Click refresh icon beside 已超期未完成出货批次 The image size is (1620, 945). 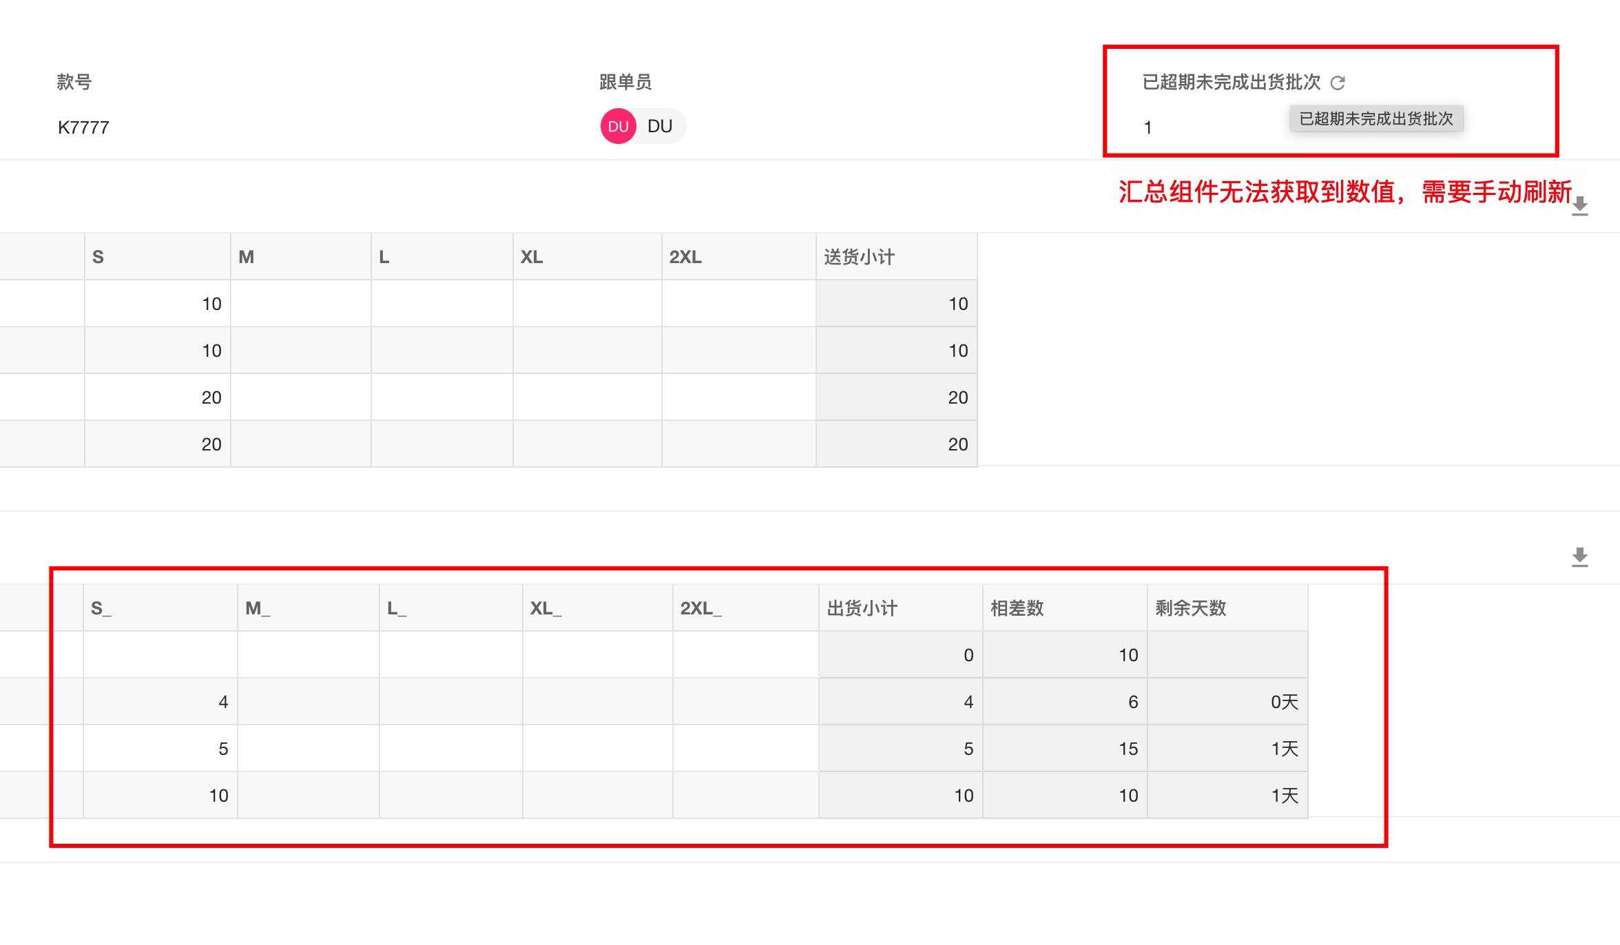tap(1338, 83)
